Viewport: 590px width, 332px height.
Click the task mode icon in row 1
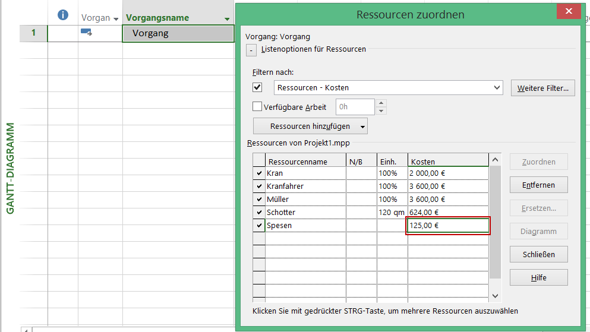86,33
